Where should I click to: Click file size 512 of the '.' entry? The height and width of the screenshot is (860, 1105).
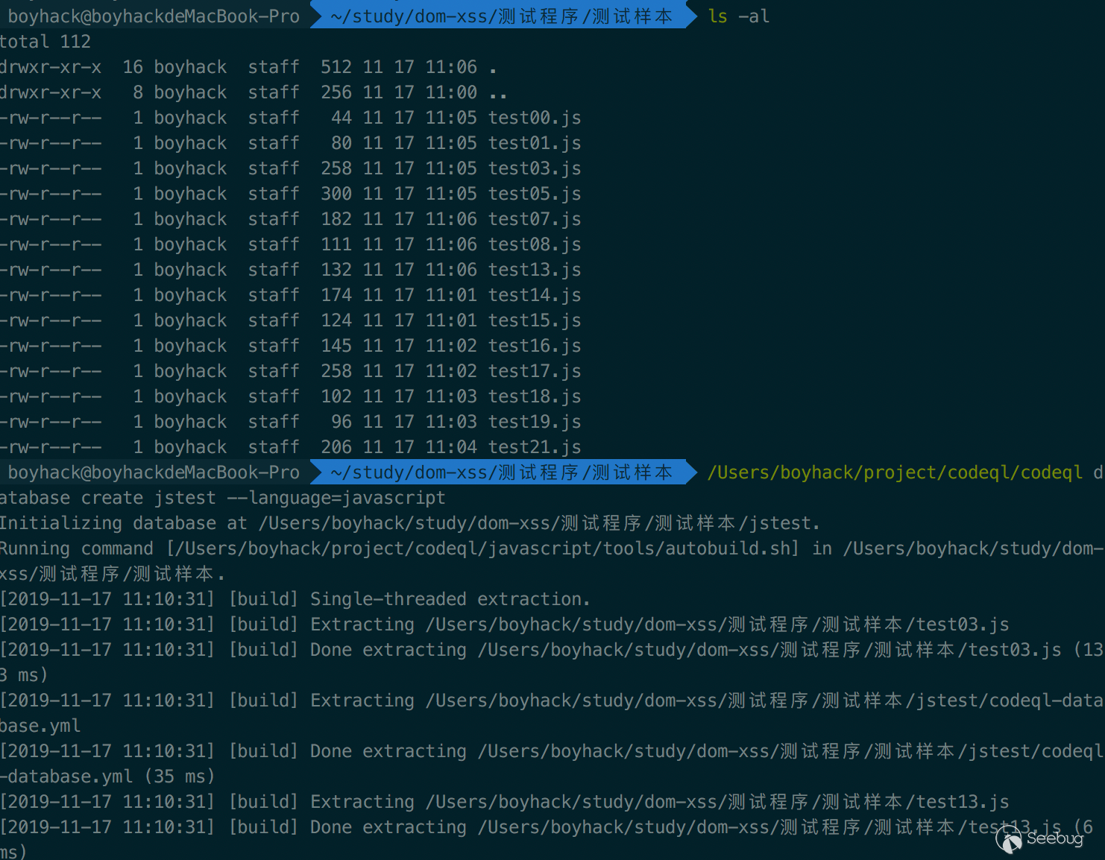[336, 67]
